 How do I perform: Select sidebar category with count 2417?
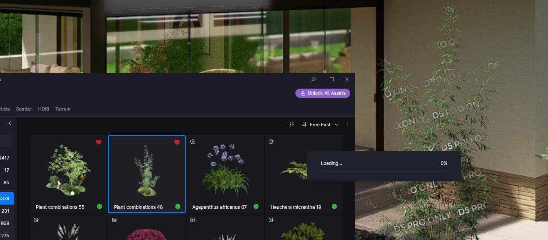pos(6,158)
